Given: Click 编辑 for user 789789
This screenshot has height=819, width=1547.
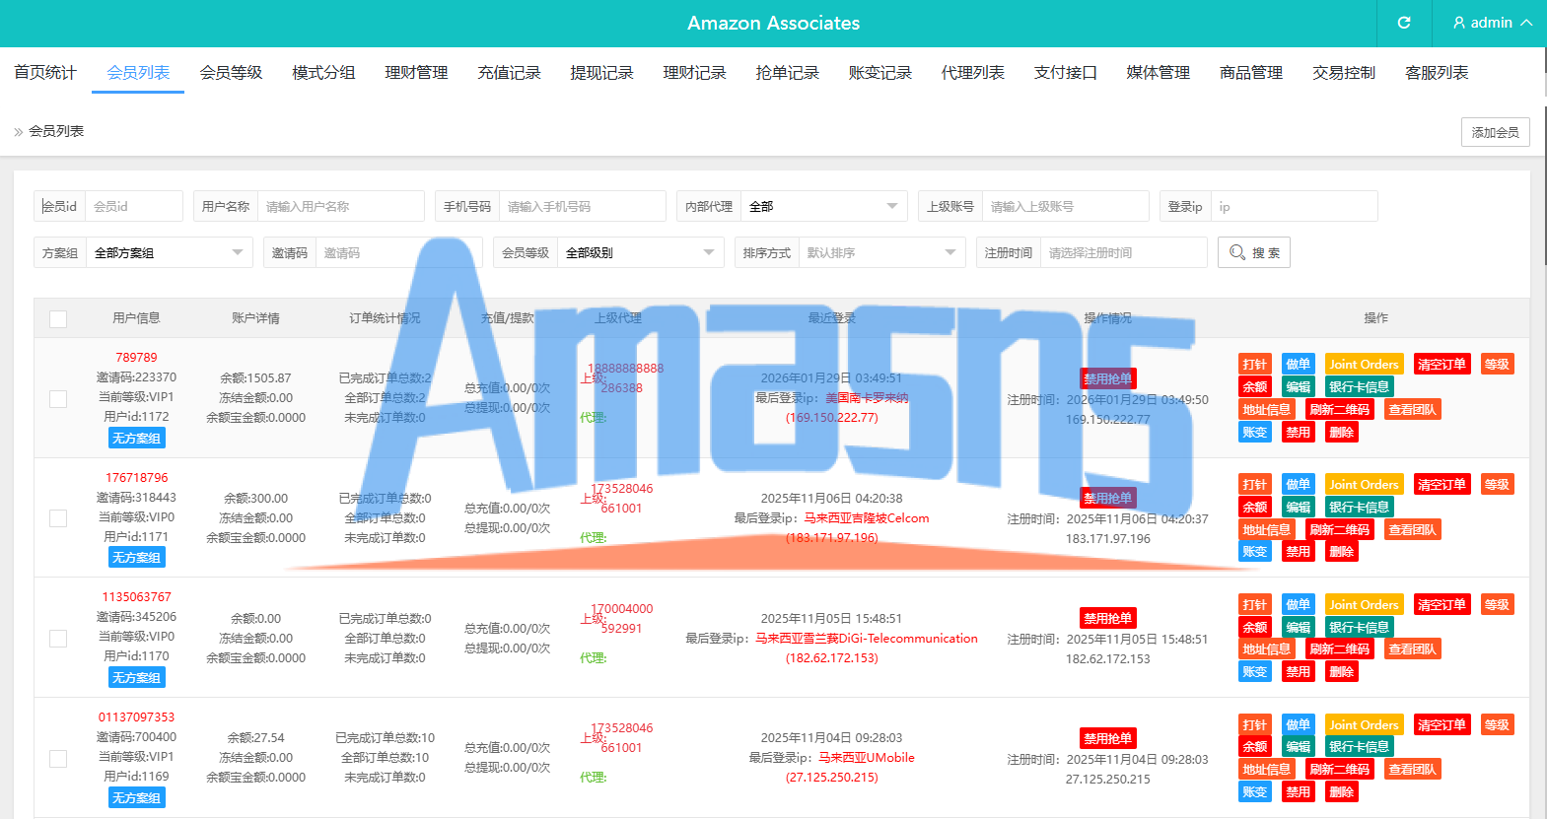Looking at the screenshot, I should click(x=1298, y=386).
